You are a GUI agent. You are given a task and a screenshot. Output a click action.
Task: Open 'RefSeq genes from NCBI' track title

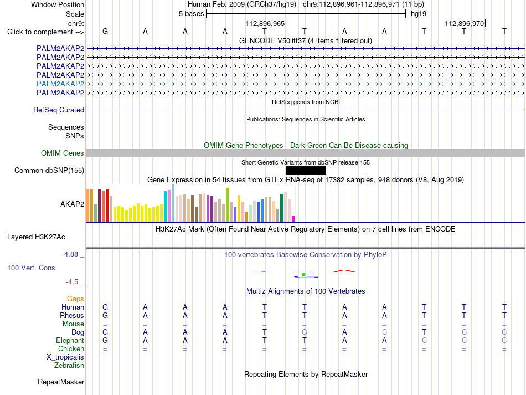[306, 102]
